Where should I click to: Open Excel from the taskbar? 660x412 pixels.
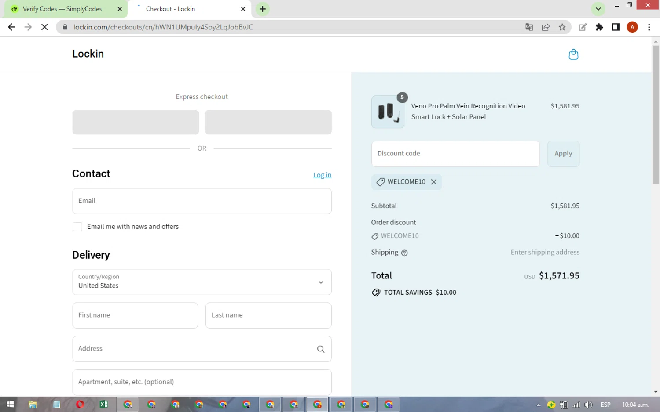tap(104, 405)
